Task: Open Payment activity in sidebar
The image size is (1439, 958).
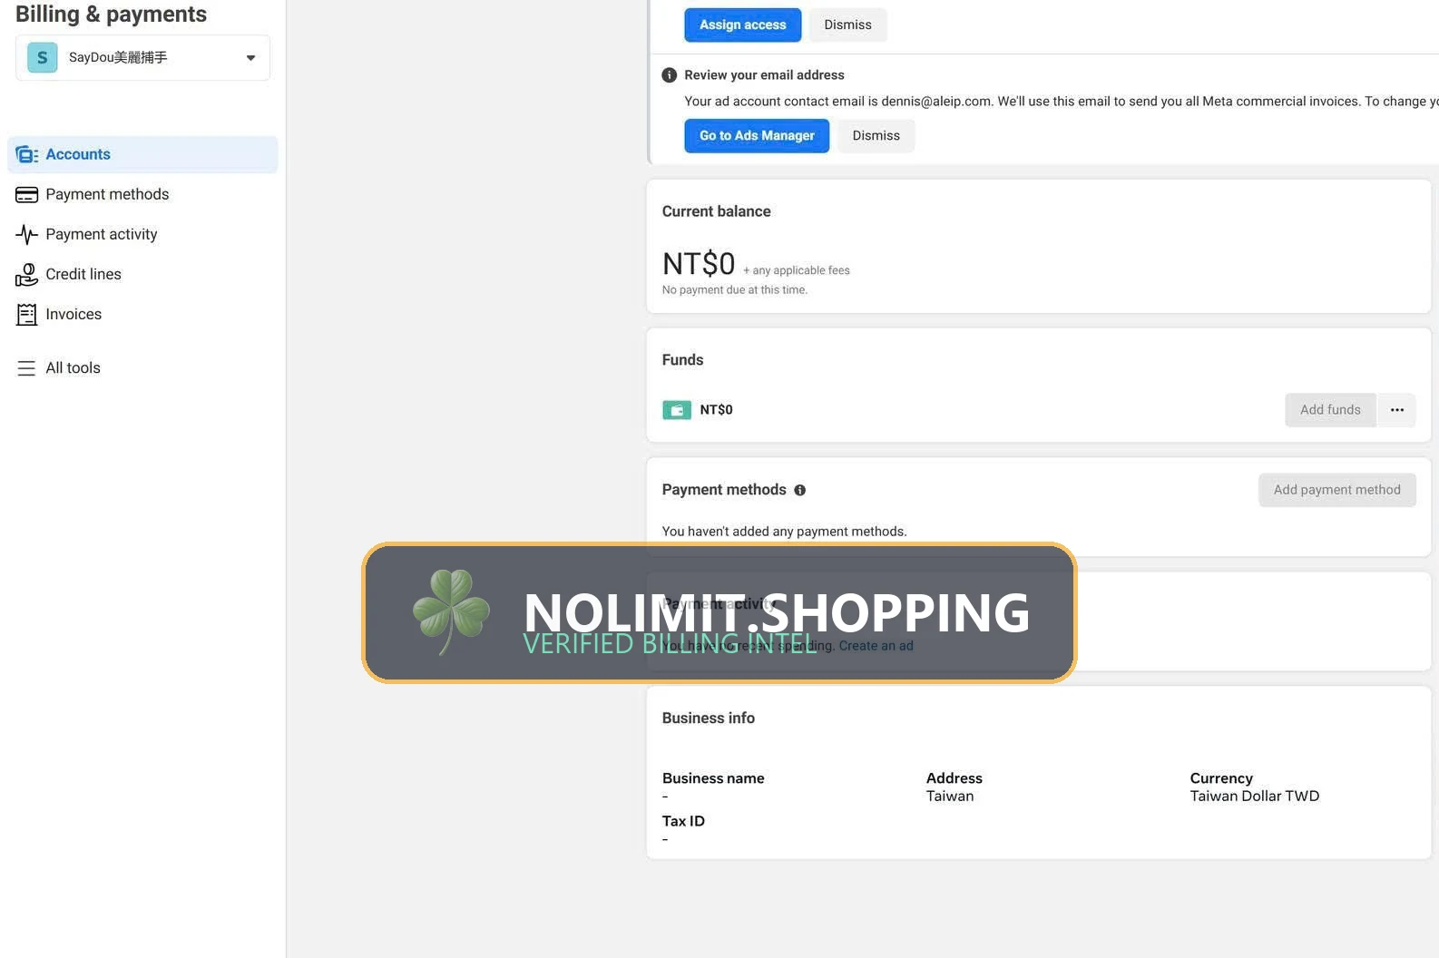Action: pyautogui.click(x=142, y=235)
